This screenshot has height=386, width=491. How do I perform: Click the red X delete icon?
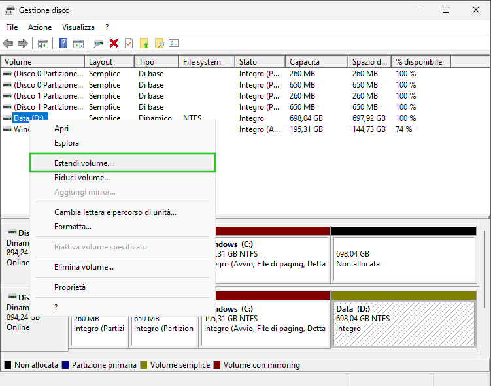tap(114, 43)
